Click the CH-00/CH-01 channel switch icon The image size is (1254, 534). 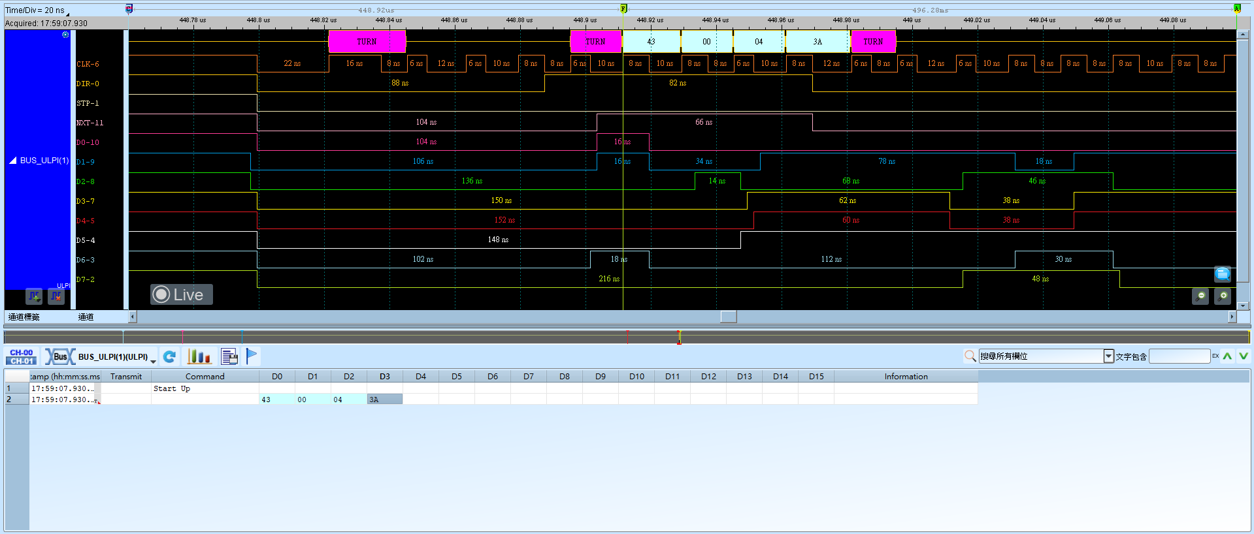(x=22, y=356)
